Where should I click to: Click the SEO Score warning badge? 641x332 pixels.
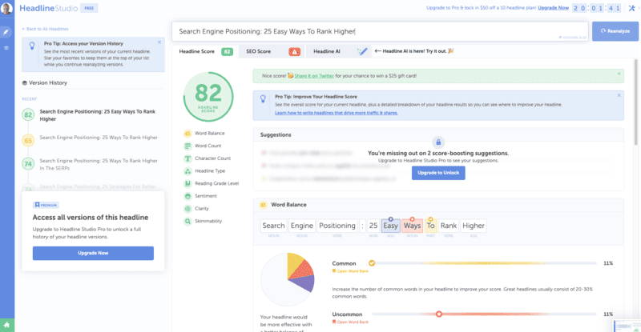pyautogui.click(x=294, y=51)
